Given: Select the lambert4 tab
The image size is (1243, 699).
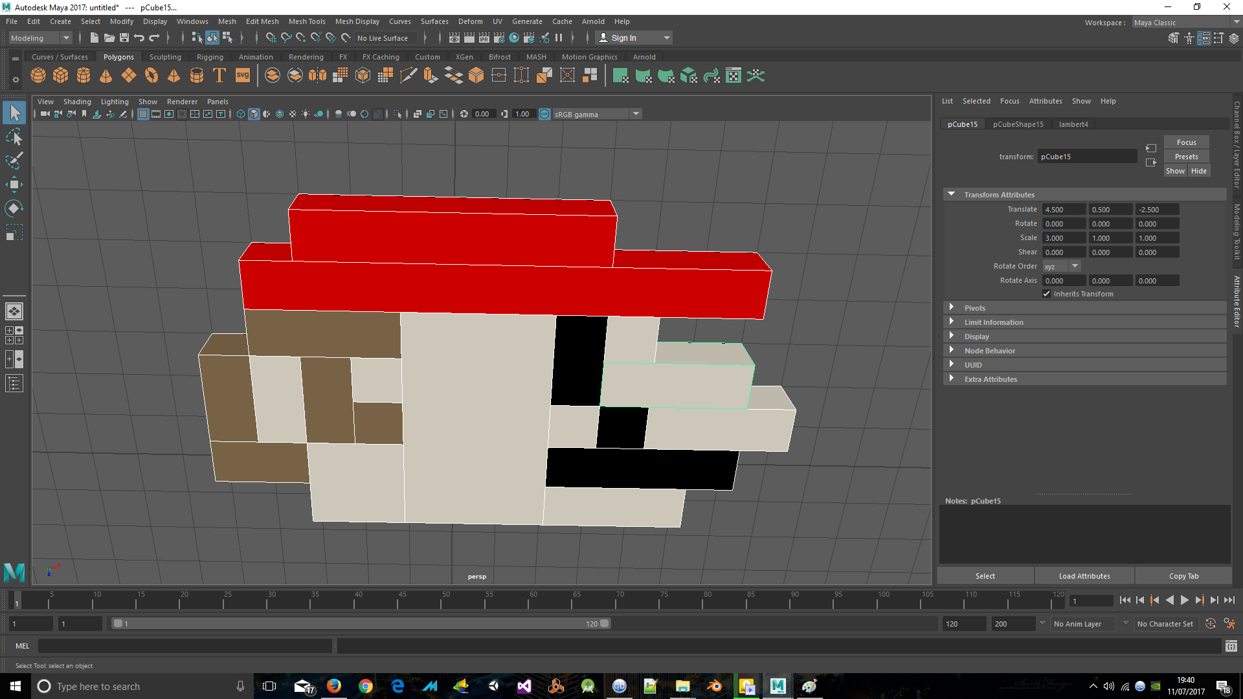Looking at the screenshot, I should pos(1073,124).
